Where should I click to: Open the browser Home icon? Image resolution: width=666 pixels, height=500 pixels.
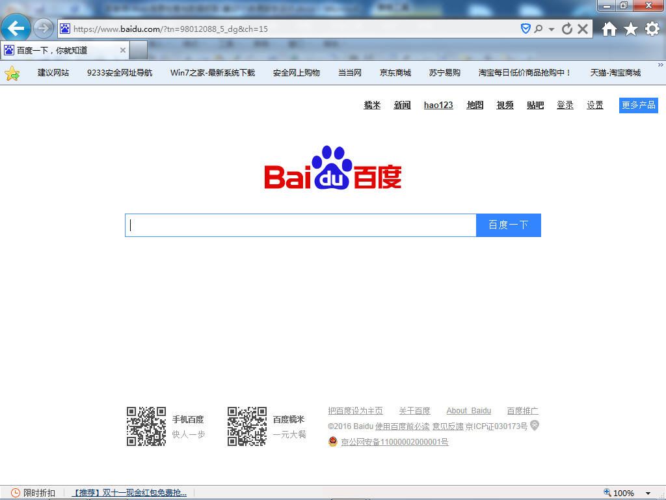(x=609, y=29)
